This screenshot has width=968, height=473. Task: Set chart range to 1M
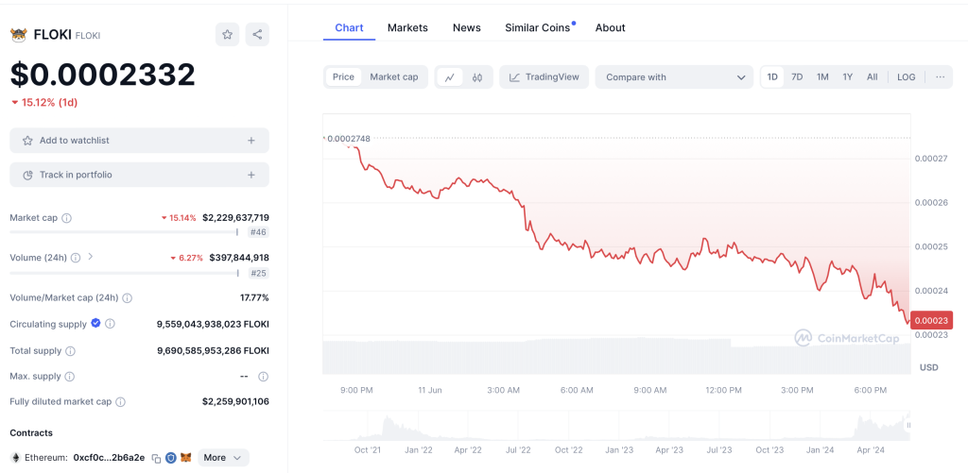(x=822, y=77)
